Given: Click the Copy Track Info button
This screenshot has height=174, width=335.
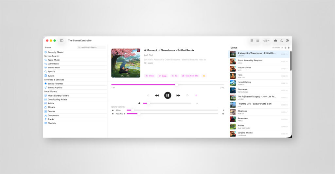Looking at the screenshot, I should tap(190, 76).
